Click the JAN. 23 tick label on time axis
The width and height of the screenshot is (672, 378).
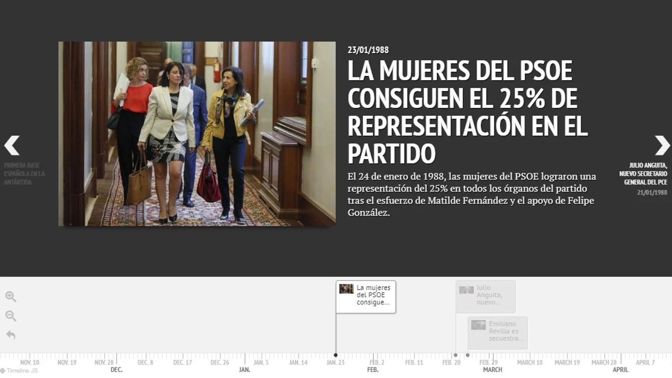pos(336,363)
